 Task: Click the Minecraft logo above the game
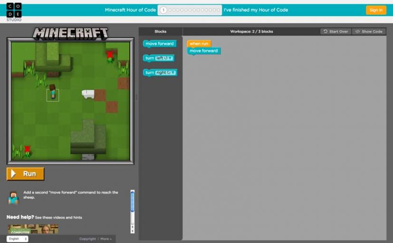pos(70,34)
